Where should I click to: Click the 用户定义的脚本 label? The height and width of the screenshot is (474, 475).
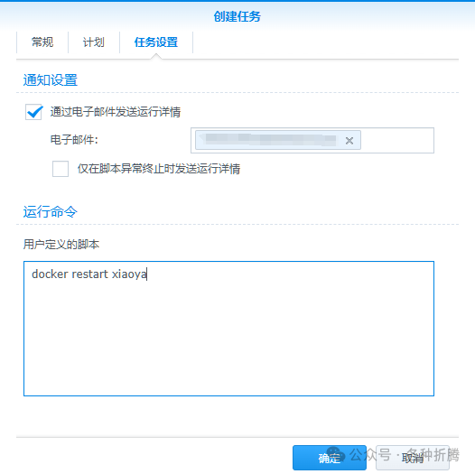click(x=61, y=244)
